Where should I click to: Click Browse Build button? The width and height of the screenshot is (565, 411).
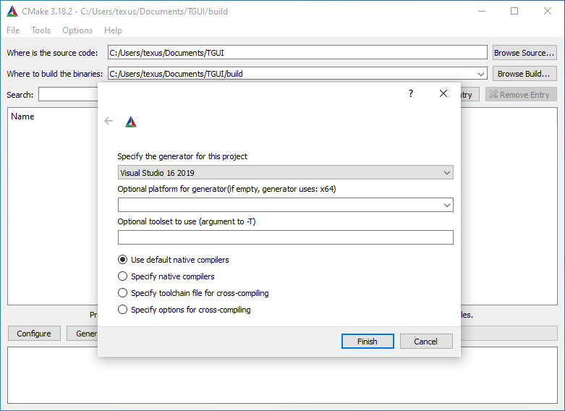pos(524,74)
